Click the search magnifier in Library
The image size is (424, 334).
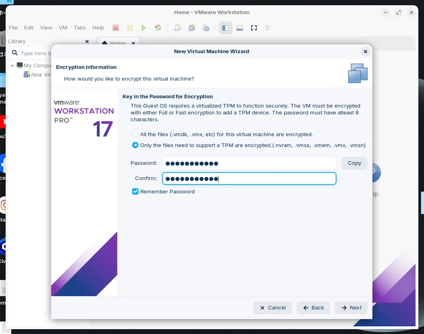[x=15, y=53]
